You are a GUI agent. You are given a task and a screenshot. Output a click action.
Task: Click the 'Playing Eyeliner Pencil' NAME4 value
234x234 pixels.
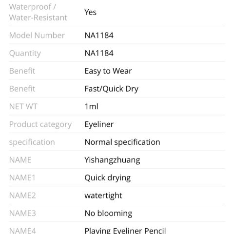[125, 231]
